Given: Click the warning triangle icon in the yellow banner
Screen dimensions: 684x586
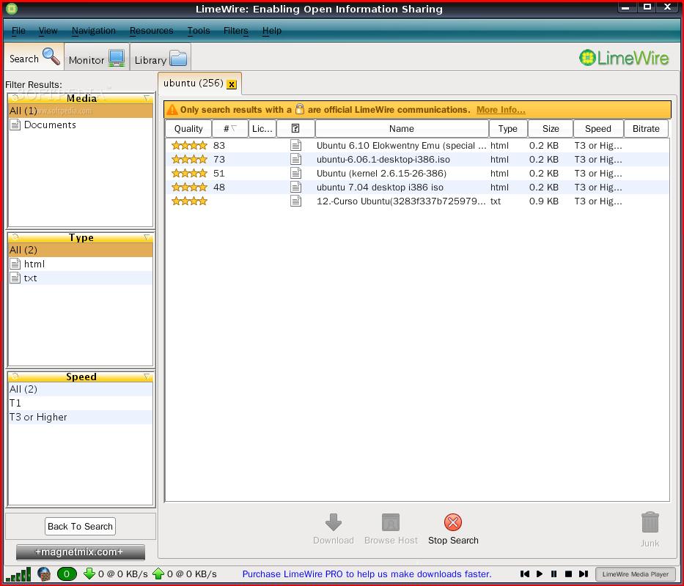Looking at the screenshot, I should 172,109.
